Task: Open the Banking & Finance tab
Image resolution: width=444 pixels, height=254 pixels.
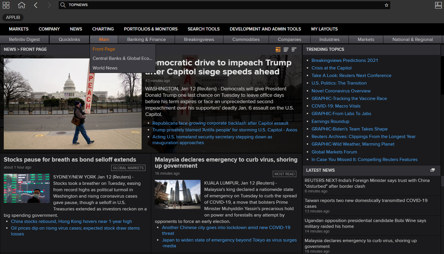Action: point(146,40)
